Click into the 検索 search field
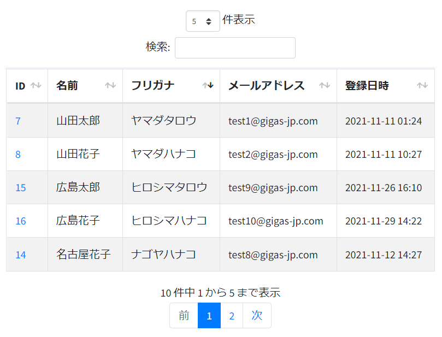442x337 pixels. coord(235,48)
